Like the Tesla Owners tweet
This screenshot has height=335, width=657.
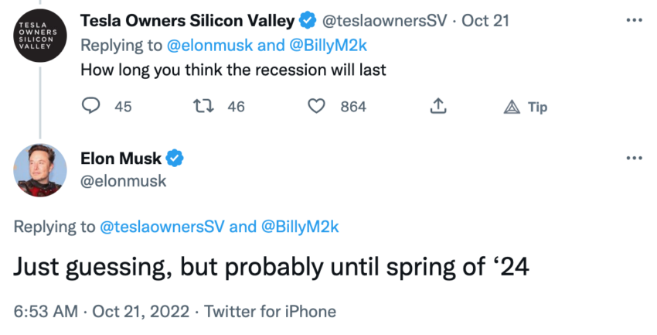click(x=317, y=107)
